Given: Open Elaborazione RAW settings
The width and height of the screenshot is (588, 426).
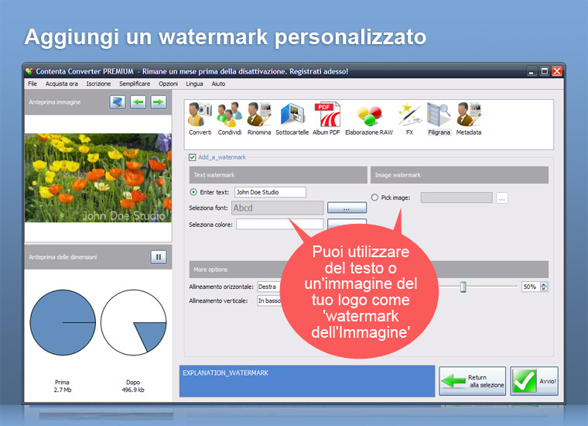Looking at the screenshot, I should pyautogui.click(x=369, y=119).
